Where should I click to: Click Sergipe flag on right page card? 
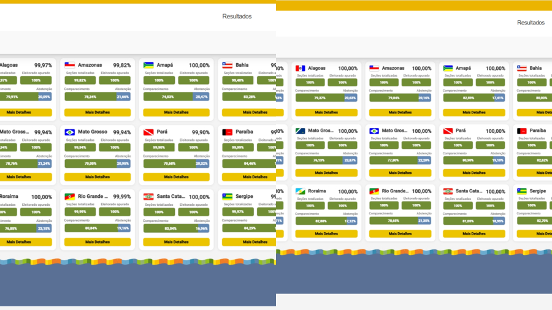pyautogui.click(x=522, y=191)
